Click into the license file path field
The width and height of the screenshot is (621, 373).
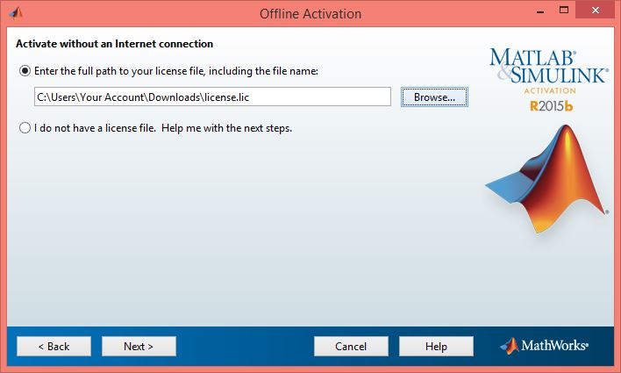coord(212,97)
